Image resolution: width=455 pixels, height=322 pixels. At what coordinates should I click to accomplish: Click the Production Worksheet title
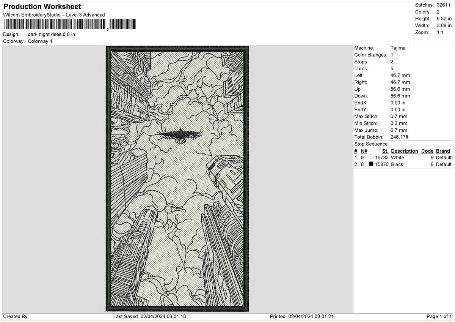(x=42, y=7)
